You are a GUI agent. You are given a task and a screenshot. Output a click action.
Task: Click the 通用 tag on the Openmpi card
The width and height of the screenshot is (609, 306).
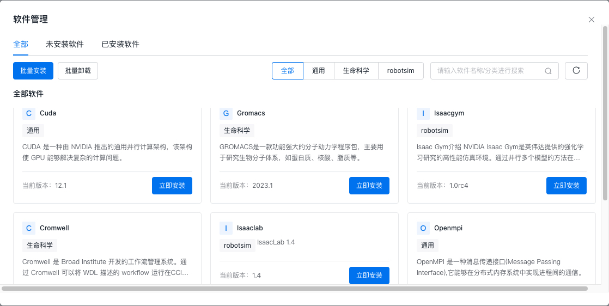pos(428,246)
